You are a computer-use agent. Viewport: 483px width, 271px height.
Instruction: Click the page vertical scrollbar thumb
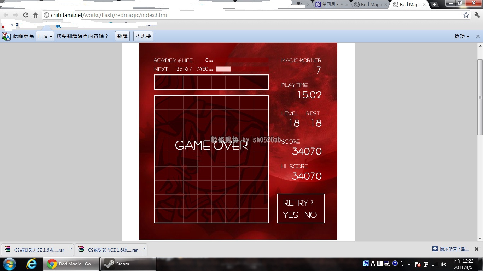click(x=480, y=98)
